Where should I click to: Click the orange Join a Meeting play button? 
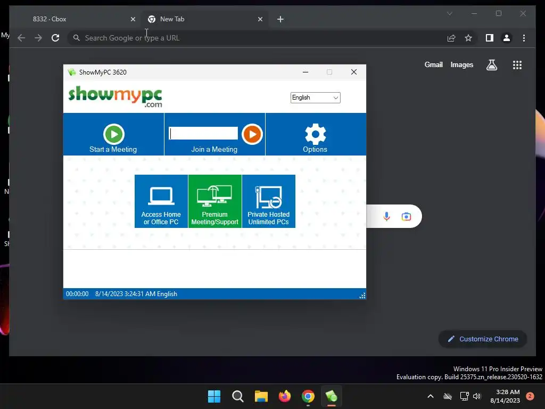[252, 134]
